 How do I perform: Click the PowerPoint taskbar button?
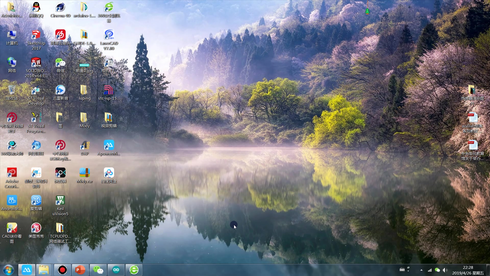point(80,270)
